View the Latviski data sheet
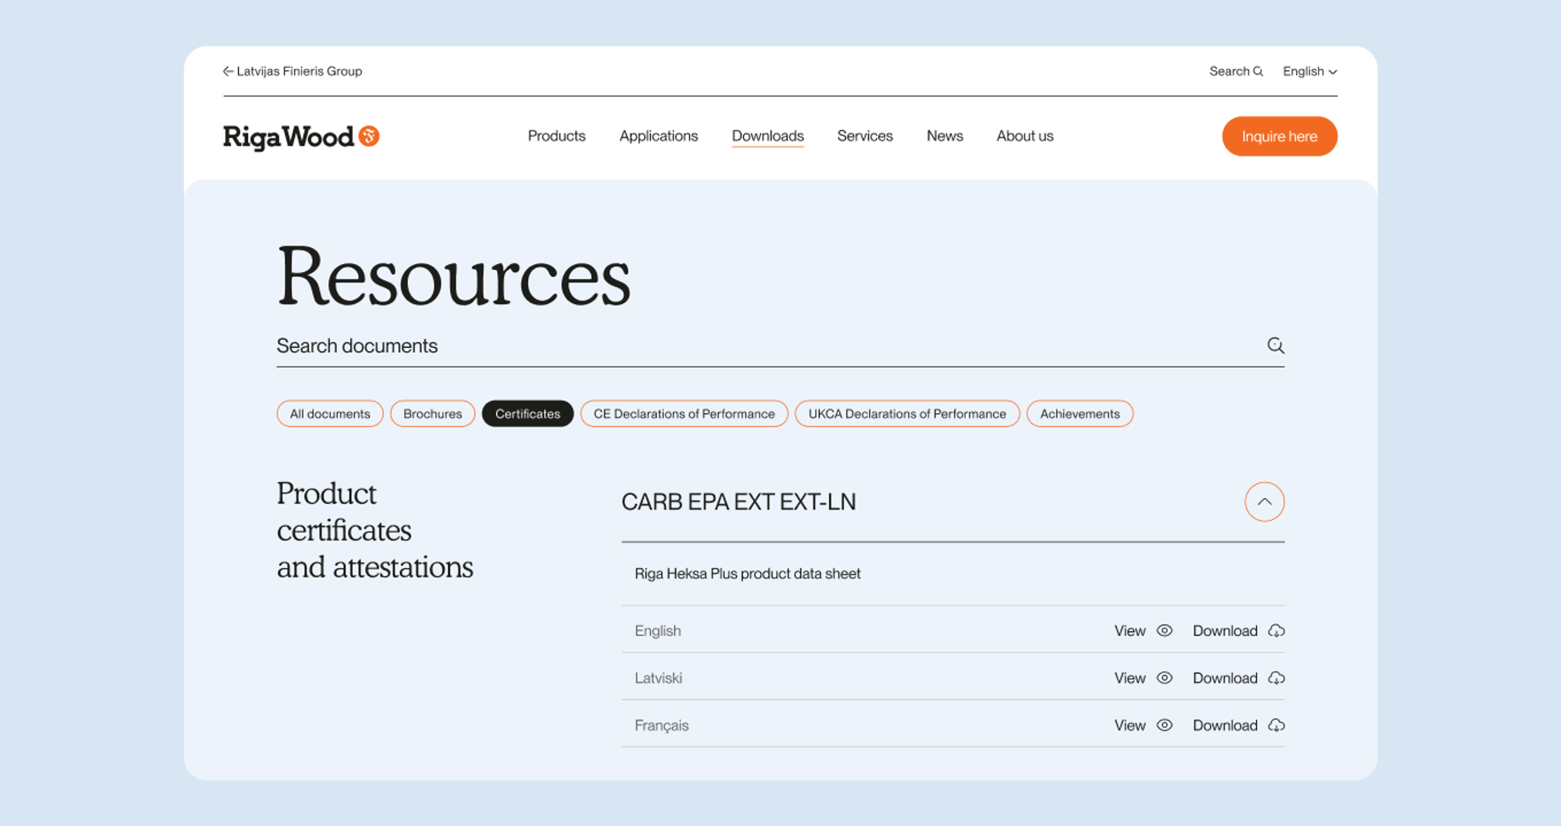This screenshot has height=826, width=1561. [1143, 677]
